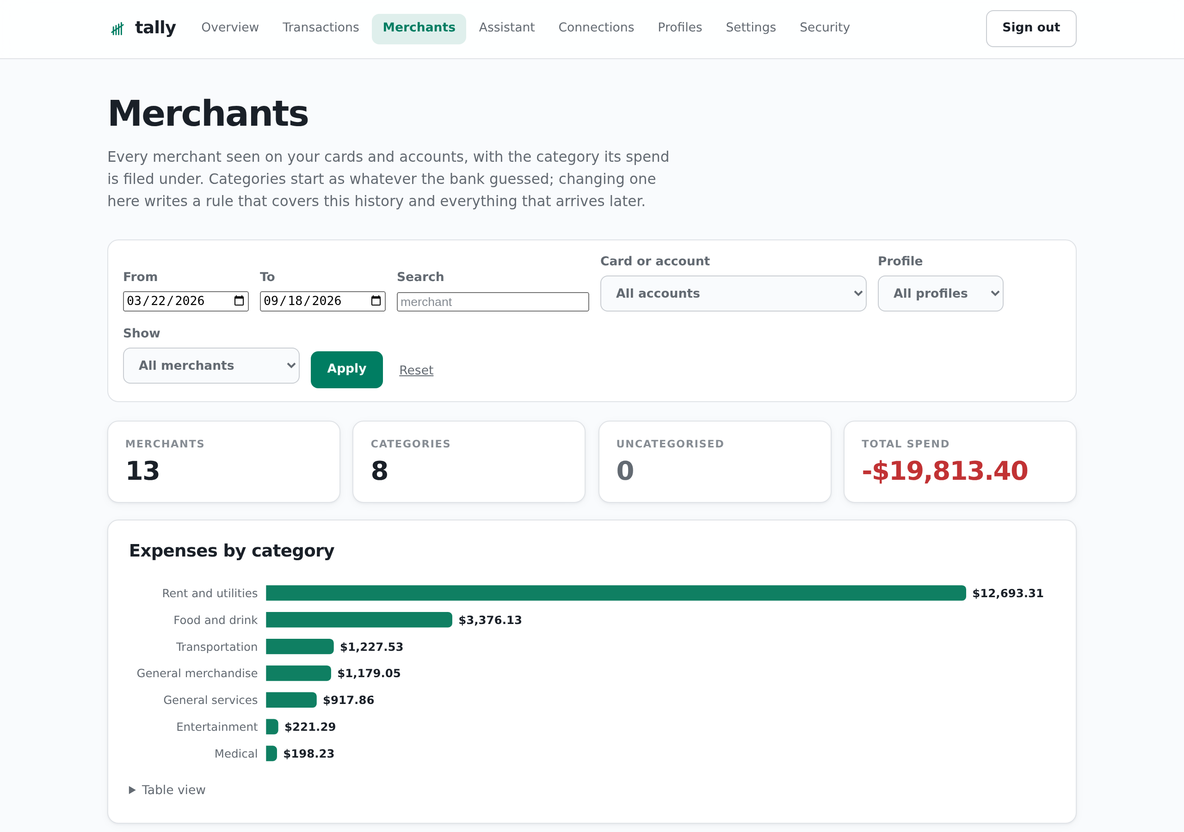The height and width of the screenshot is (832, 1184).
Task: Expand the Table view disclosure triangle
Action: (x=132, y=790)
